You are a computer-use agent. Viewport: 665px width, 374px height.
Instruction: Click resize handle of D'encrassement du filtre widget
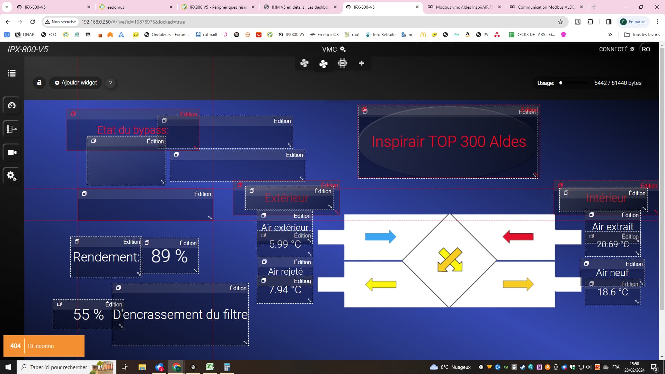point(245,342)
